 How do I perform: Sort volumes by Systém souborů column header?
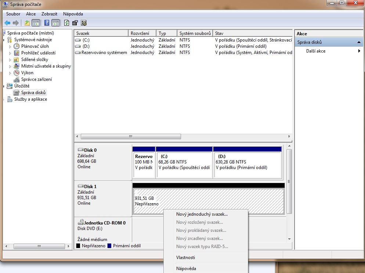pyautogui.click(x=195, y=33)
